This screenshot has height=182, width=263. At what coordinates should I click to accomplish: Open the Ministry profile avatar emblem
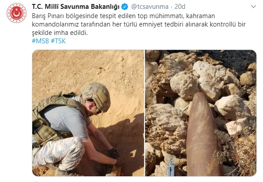[x=17, y=13]
